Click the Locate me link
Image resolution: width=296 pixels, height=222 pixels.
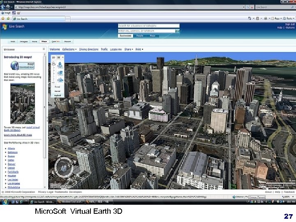point(116,49)
